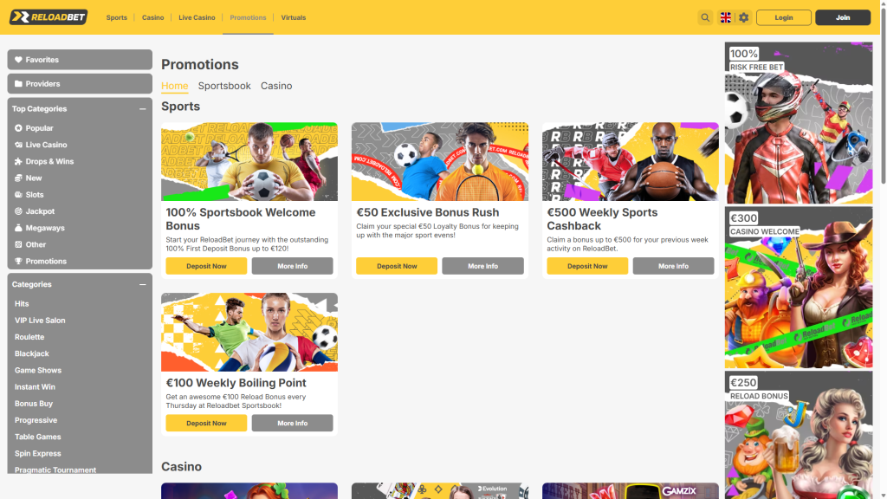Open the Roulette category
The image size is (887, 499).
point(29,337)
